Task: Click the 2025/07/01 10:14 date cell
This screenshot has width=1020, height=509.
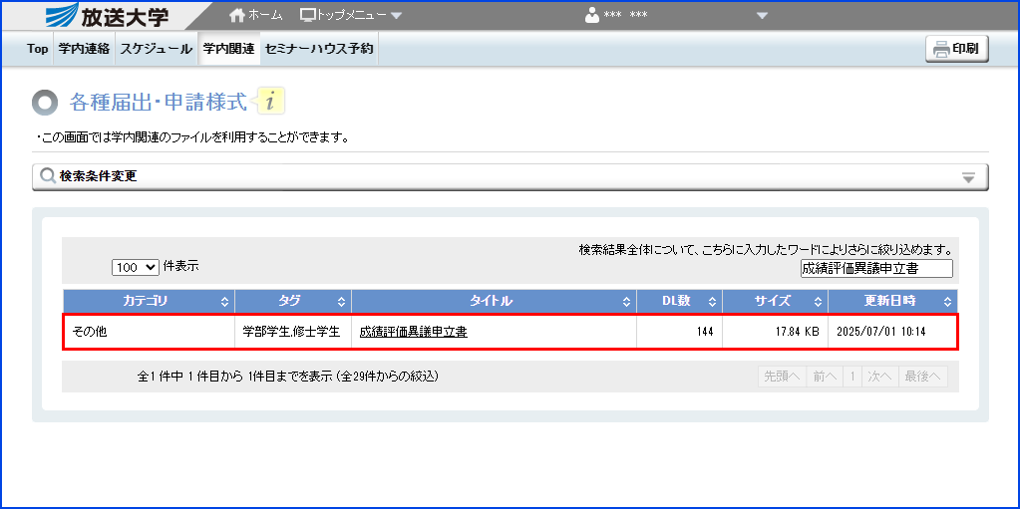Action: click(x=891, y=332)
